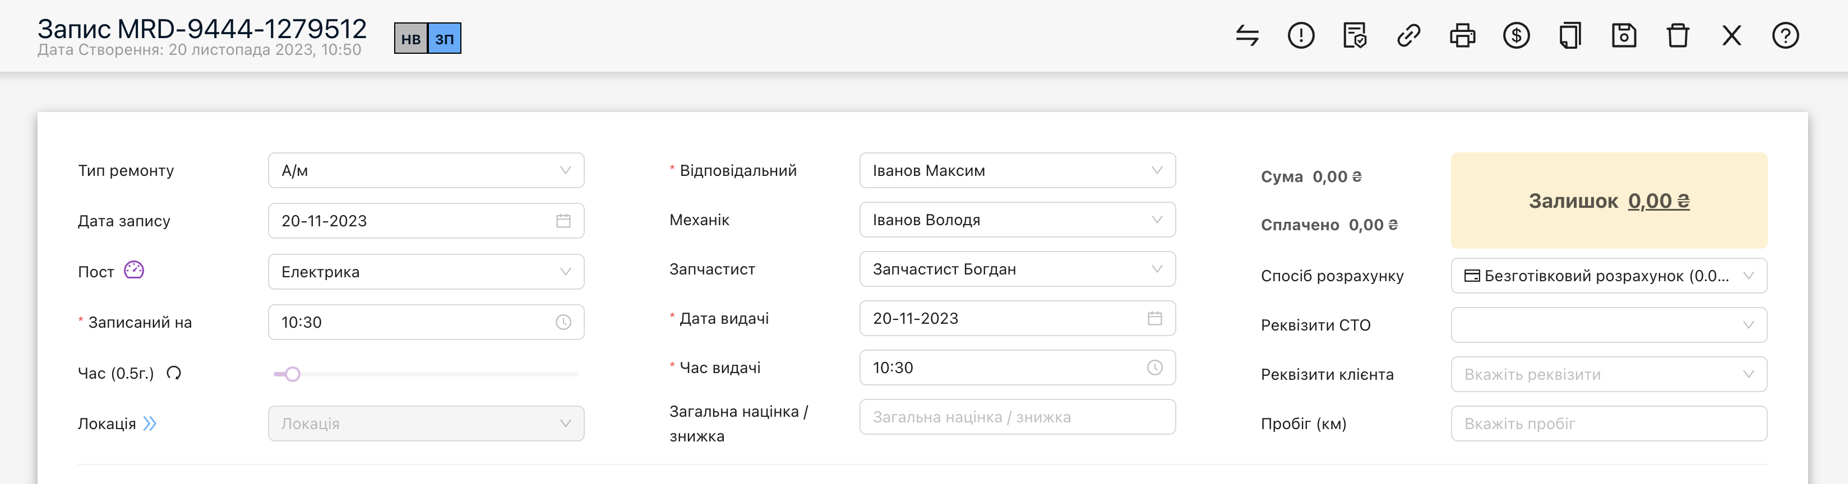
Task: Focus the Пробіг (км) input field
Action: point(1609,424)
